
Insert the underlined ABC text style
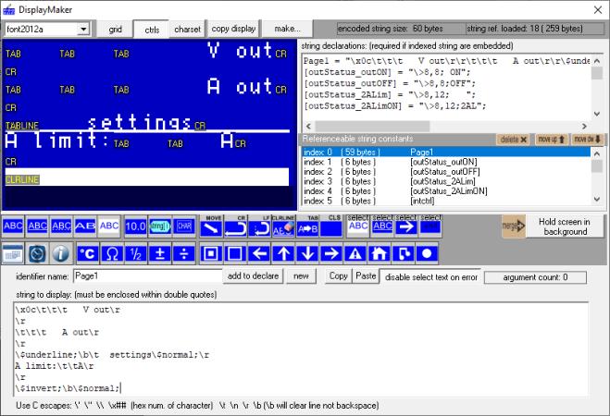(37, 226)
